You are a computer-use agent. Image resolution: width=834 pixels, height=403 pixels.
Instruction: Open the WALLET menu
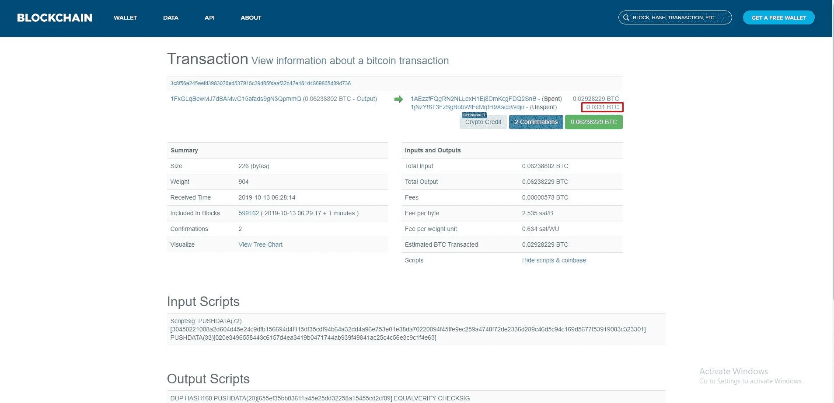click(125, 17)
